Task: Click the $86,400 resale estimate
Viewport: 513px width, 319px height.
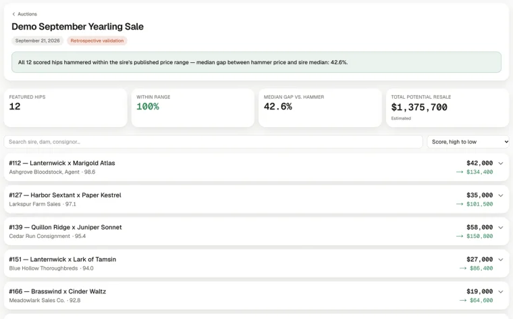Action: click(481, 268)
